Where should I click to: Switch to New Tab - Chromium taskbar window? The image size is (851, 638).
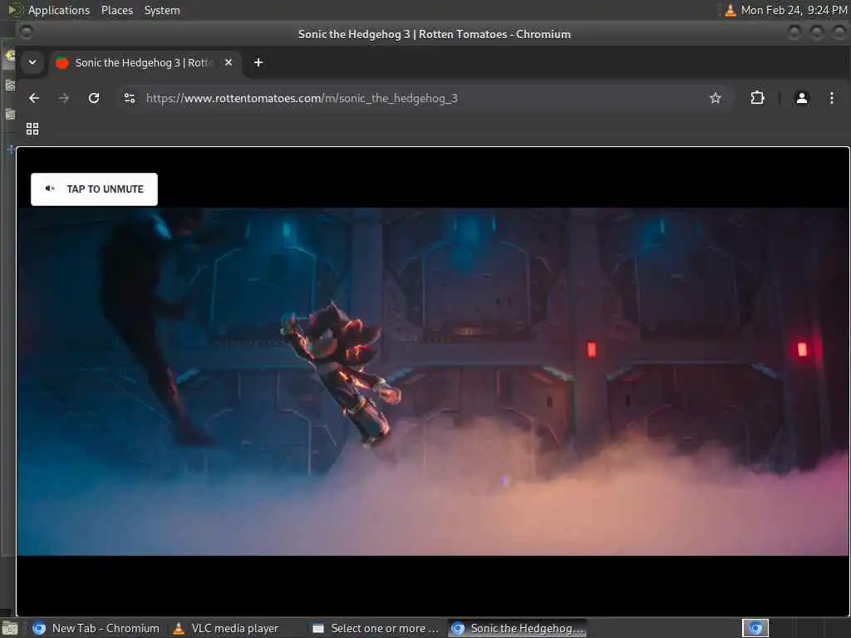96,628
